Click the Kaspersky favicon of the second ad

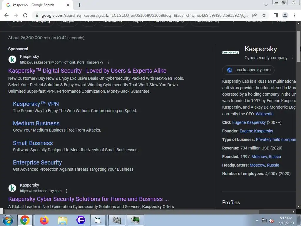[x=12, y=188]
